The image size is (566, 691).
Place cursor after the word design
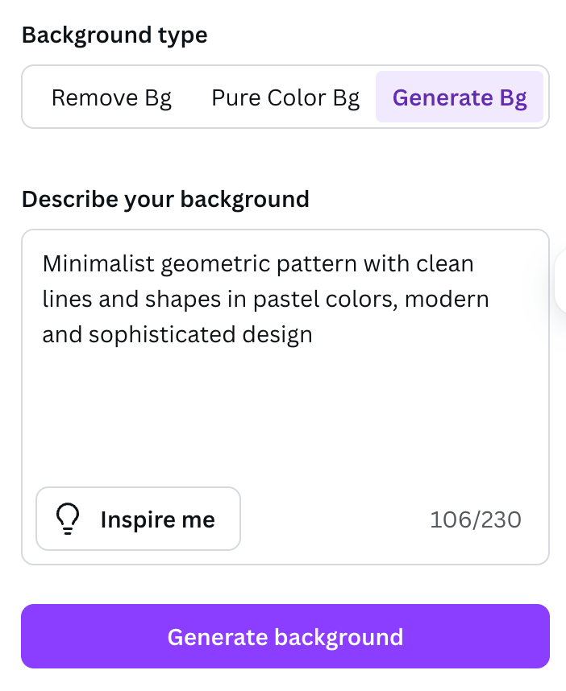coord(314,334)
